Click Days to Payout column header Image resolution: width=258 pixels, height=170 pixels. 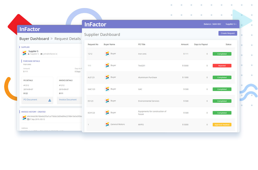[x=201, y=44]
